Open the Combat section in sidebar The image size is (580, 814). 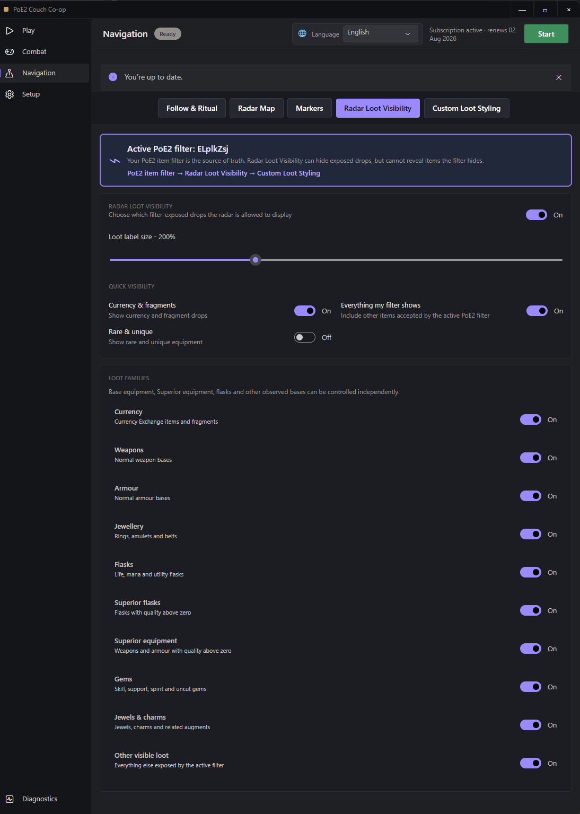tap(45, 52)
